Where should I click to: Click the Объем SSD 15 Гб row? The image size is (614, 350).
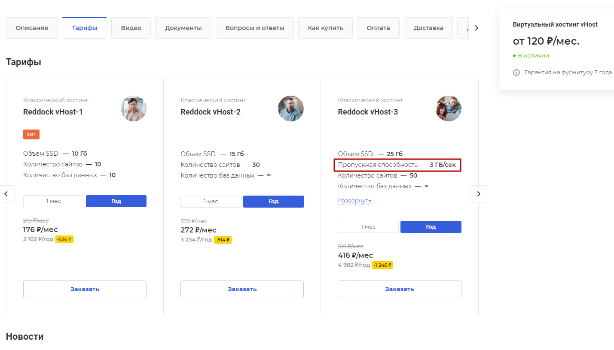212,154
